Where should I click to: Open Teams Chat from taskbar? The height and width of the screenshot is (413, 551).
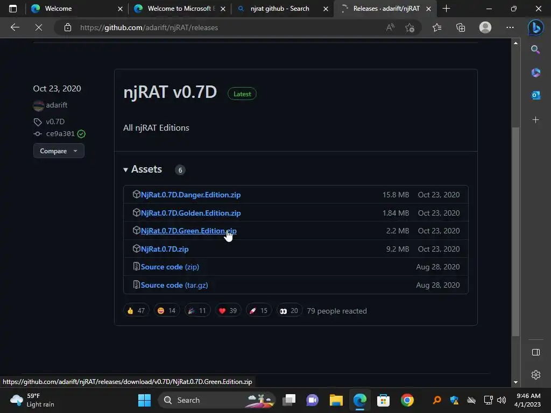pos(312,400)
